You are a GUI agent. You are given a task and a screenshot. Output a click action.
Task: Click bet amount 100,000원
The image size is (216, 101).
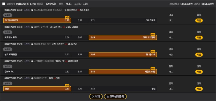51,4
